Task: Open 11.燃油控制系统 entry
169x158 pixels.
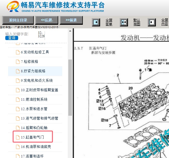Action: (x=35, y=99)
